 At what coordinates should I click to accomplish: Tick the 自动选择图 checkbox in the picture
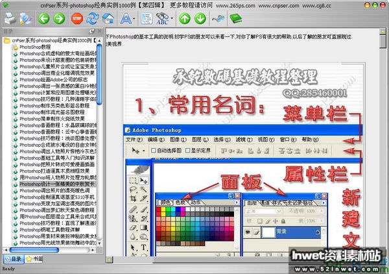[x=154, y=150]
